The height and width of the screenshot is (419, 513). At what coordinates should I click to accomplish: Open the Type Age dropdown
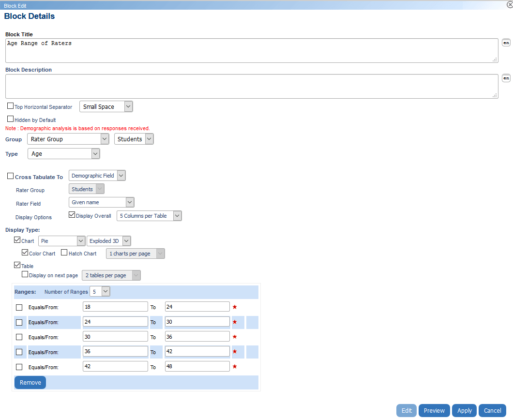pyautogui.click(x=64, y=154)
